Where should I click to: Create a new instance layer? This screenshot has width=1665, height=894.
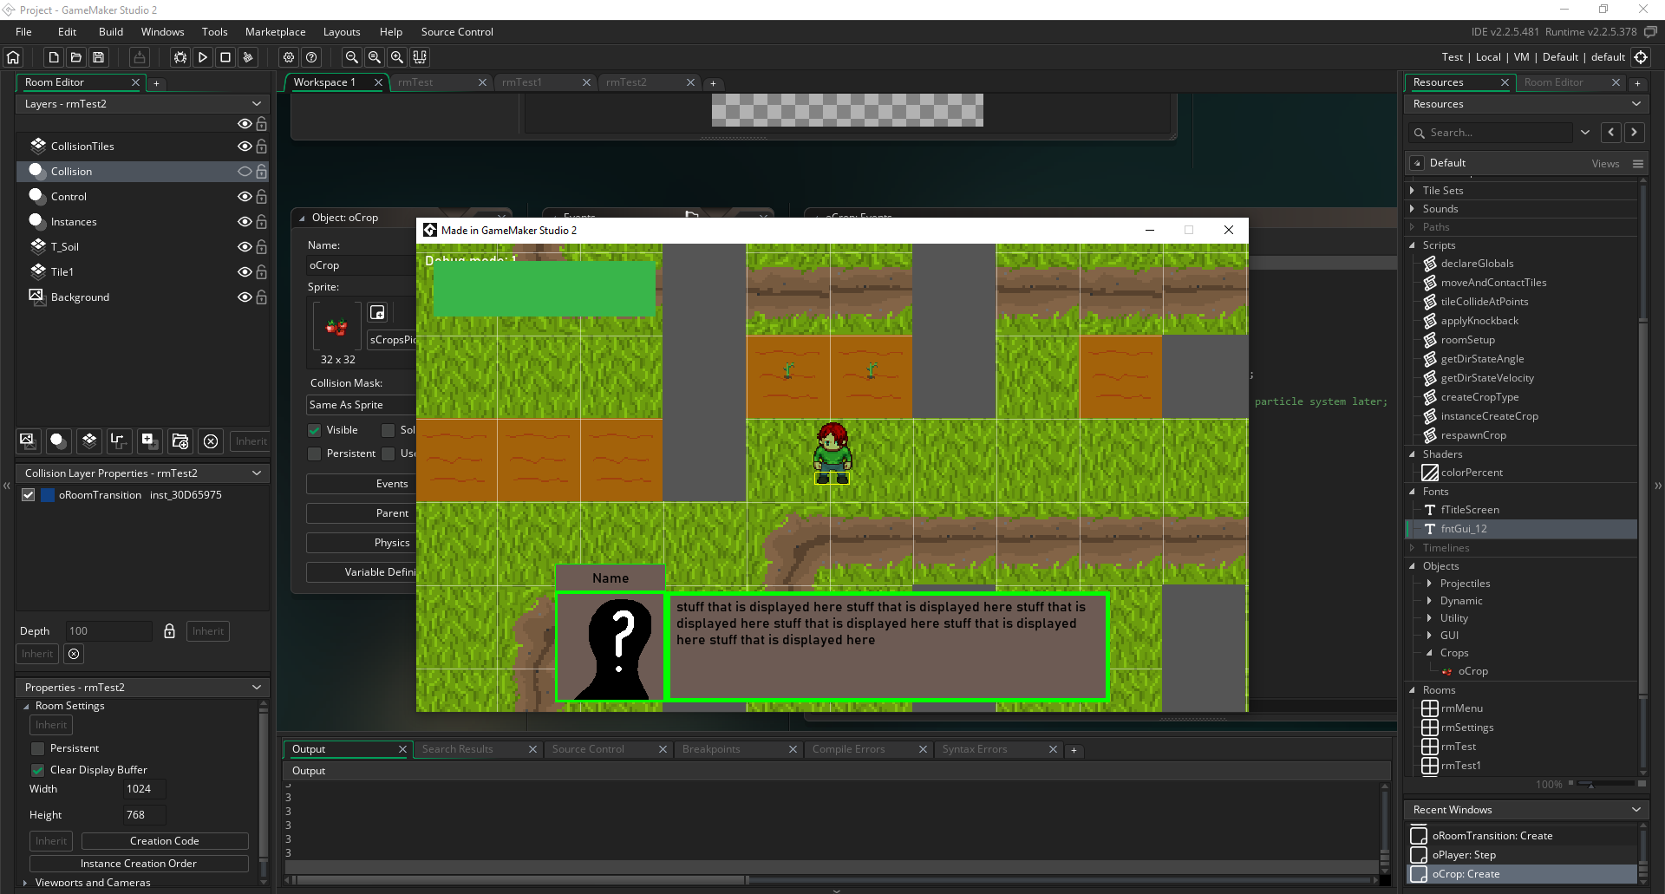58,441
